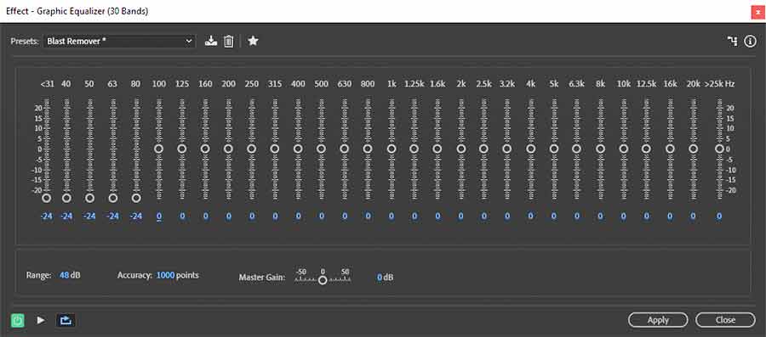766x337 pixels.
Task: Click the 6.3k band slider knob
Action: click(576, 149)
